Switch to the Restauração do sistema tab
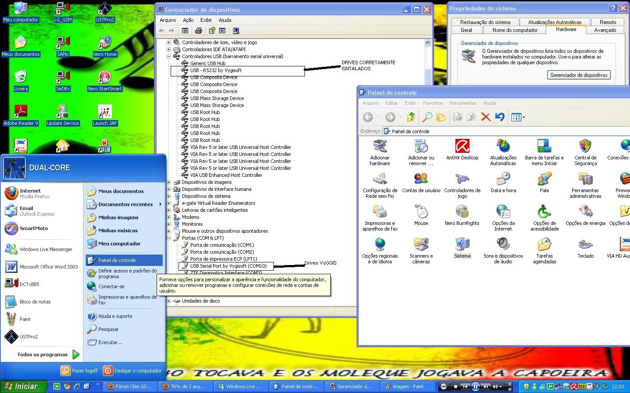The width and height of the screenshot is (630, 393). point(485,22)
